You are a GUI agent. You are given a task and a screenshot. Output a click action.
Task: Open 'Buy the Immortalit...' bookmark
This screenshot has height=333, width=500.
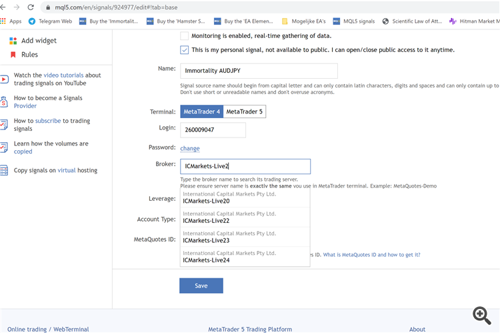pos(109,21)
